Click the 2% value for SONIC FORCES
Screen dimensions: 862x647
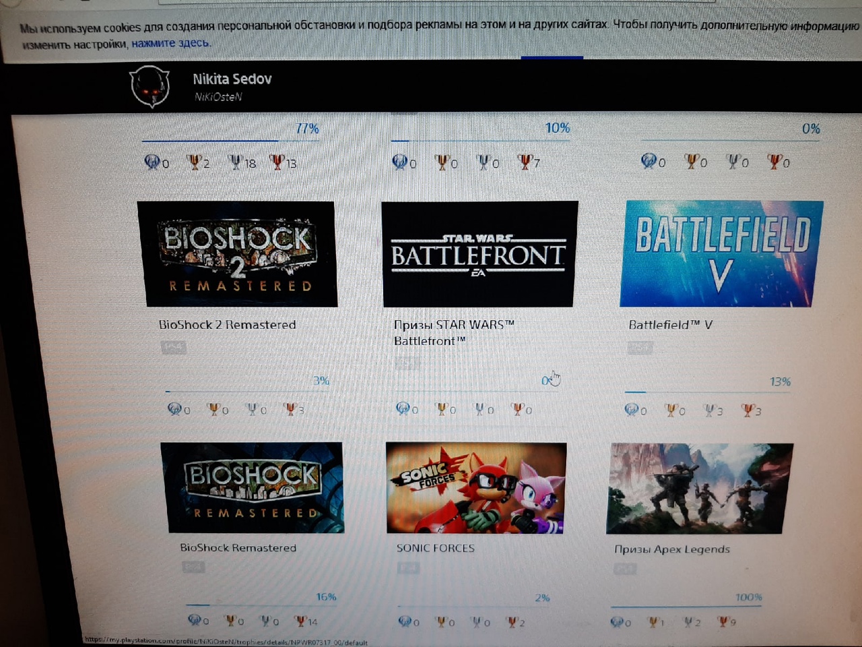[542, 597]
